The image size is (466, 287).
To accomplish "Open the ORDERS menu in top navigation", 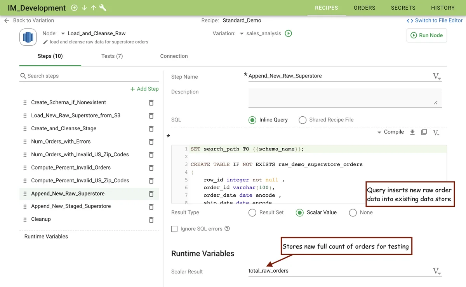I will click(364, 8).
